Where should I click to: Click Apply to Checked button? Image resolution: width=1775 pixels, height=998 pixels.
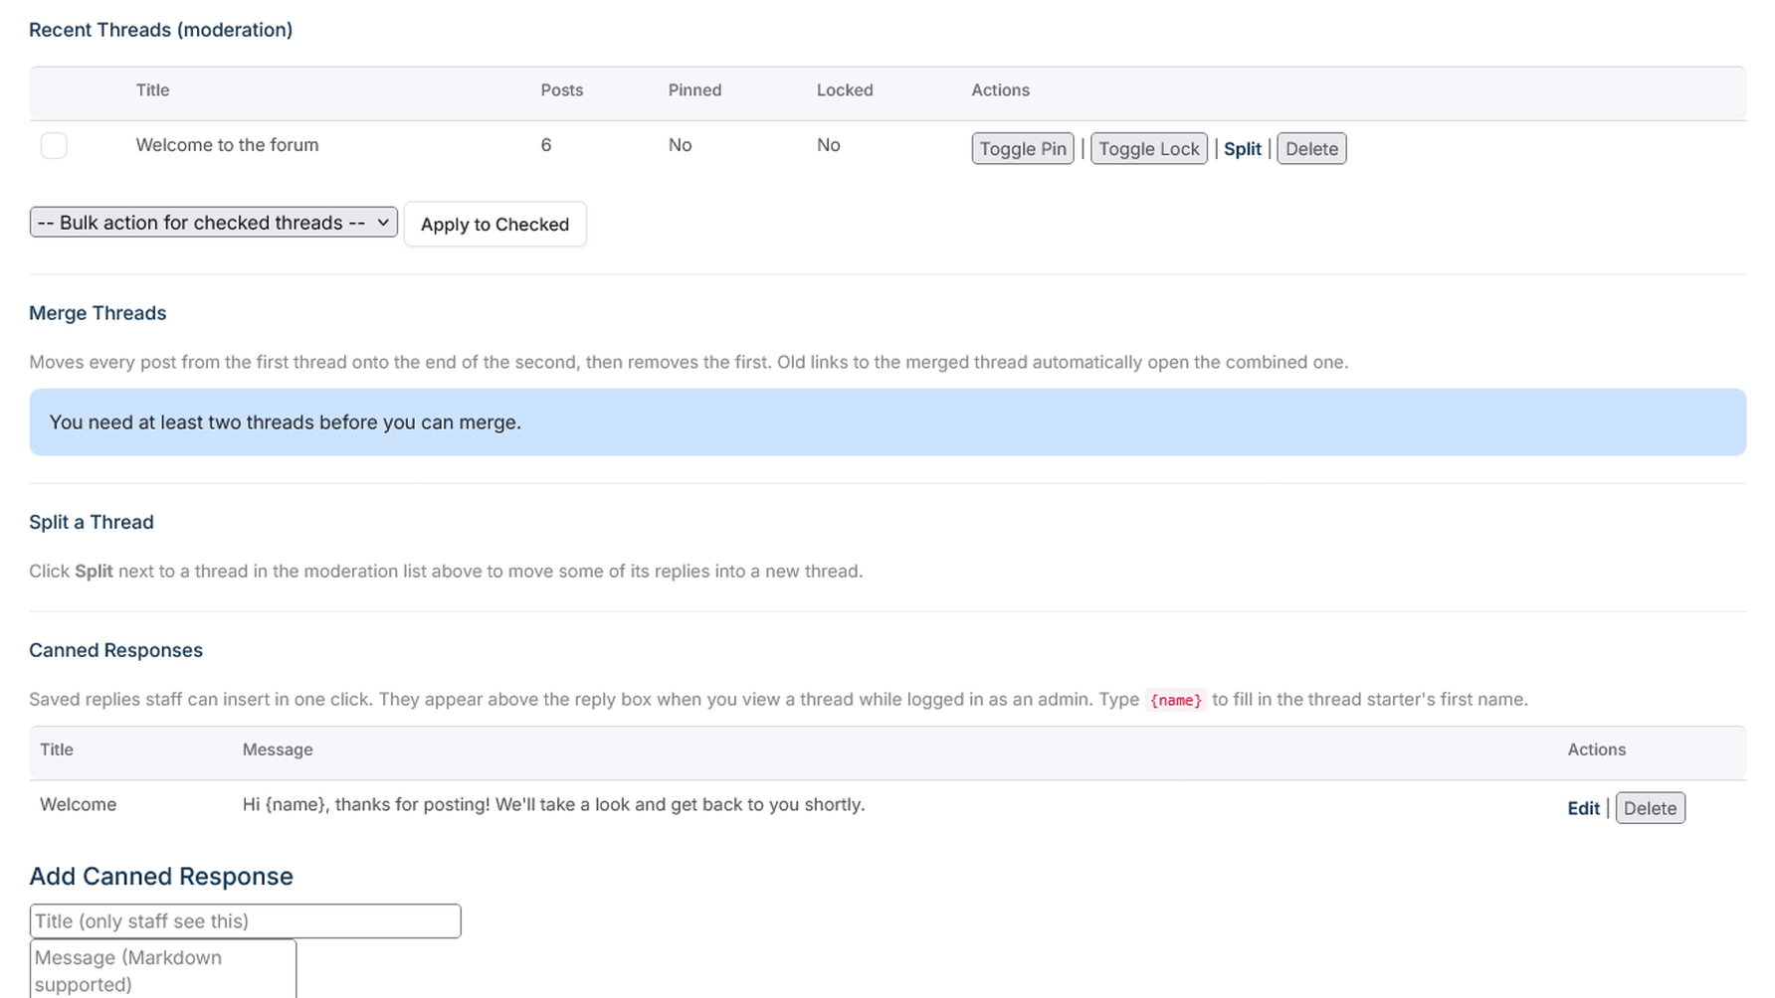tap(494, 224)
